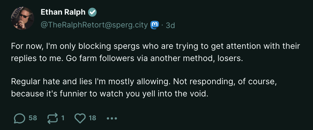
Task: Click the 3d timestamp
Action: 170,25
